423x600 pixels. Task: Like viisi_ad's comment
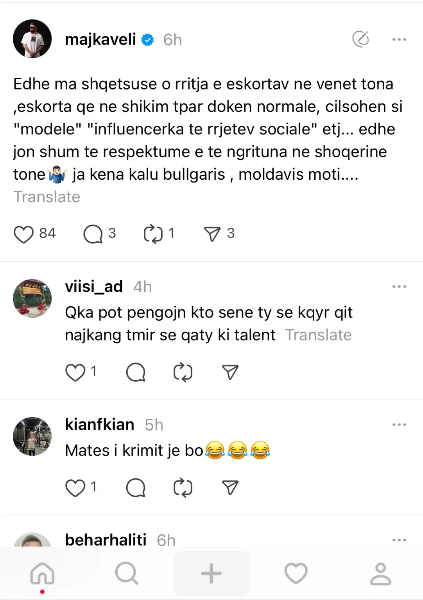click(75, 372)
